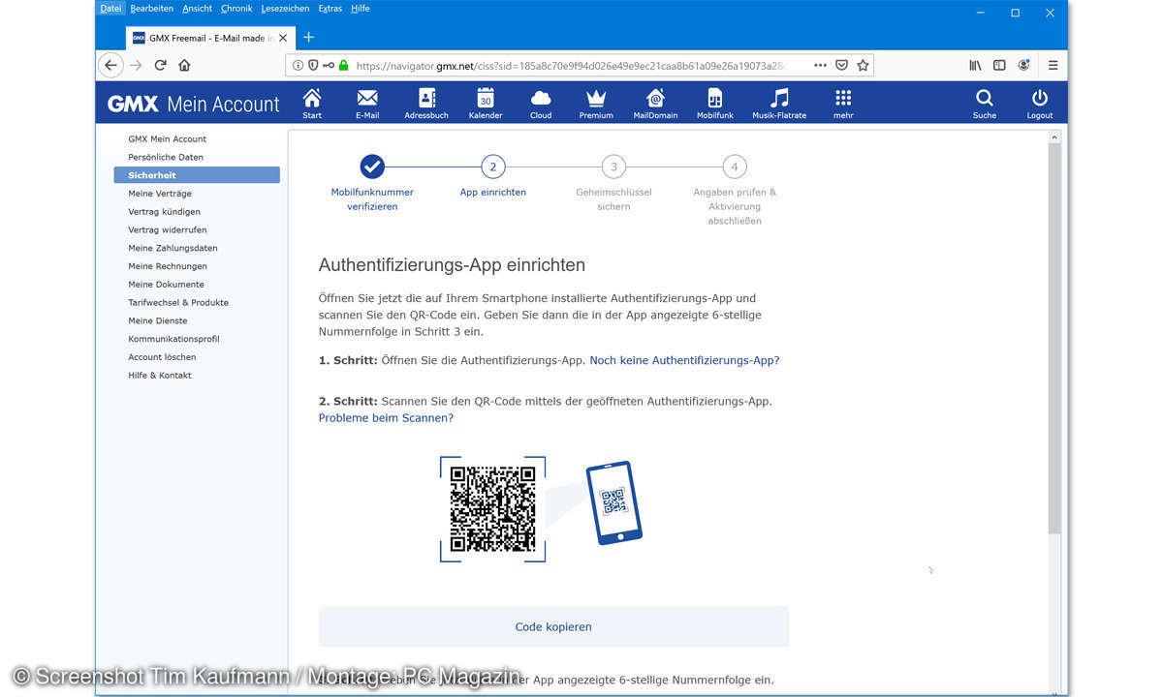Image resolution: width=1163 pixels, height=697 pixels.
Task: Select Meine Dienste in sidebar
Action: coord(158,320)
